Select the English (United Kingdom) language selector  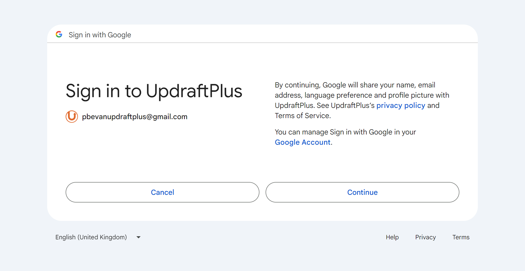coord(91,237)
